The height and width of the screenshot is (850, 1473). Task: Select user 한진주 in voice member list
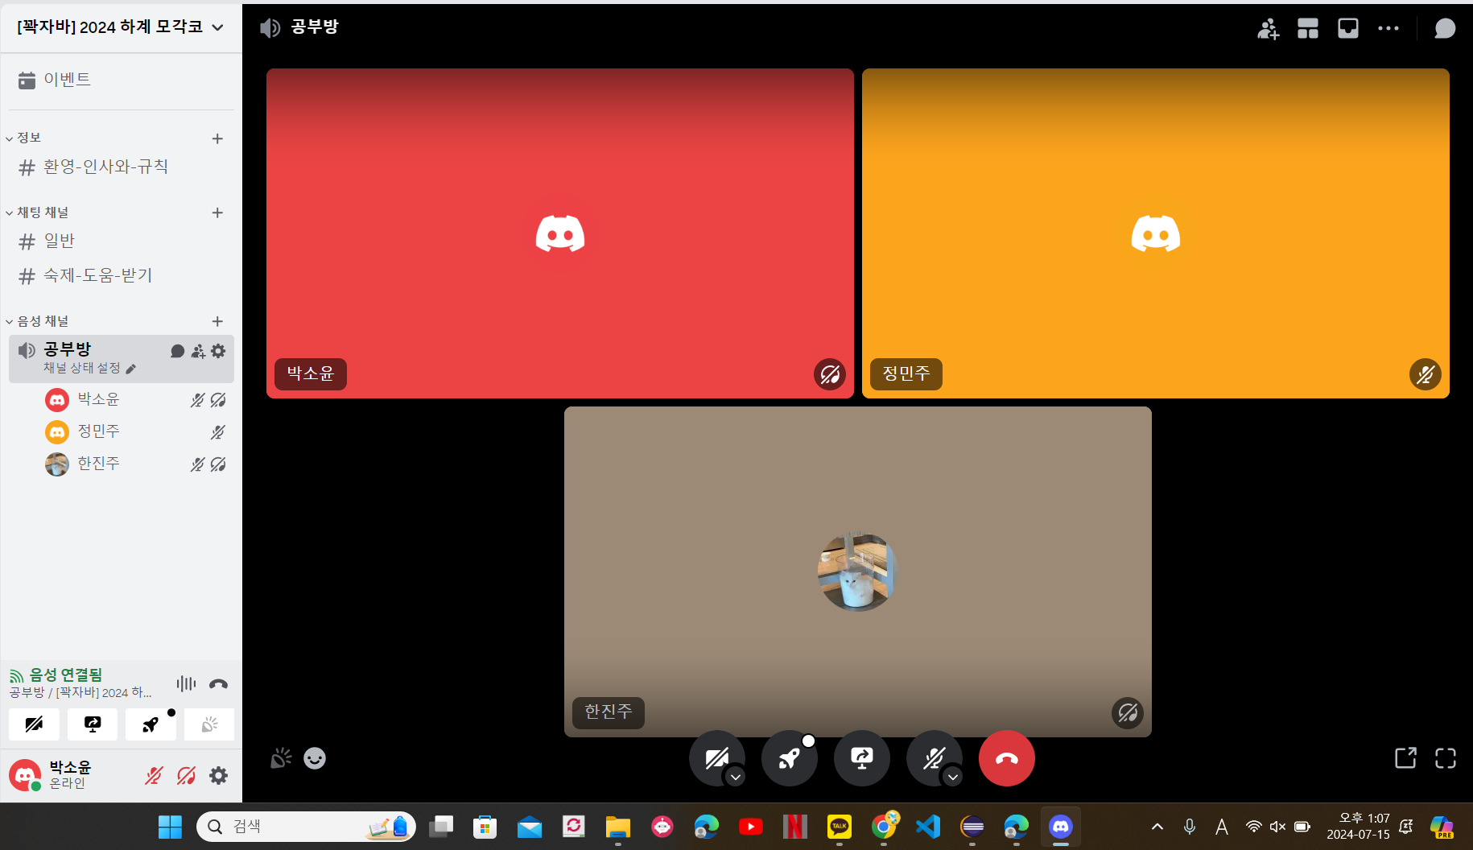(135, 464)
